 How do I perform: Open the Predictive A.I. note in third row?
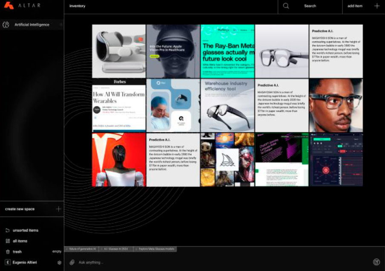173,160
